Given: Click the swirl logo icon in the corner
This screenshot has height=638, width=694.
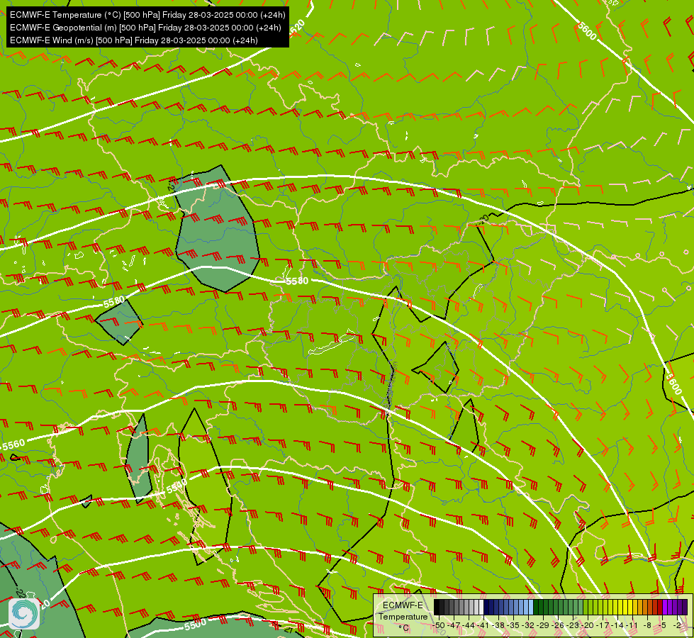Looking at the screenshot, I should pos(24,614).
